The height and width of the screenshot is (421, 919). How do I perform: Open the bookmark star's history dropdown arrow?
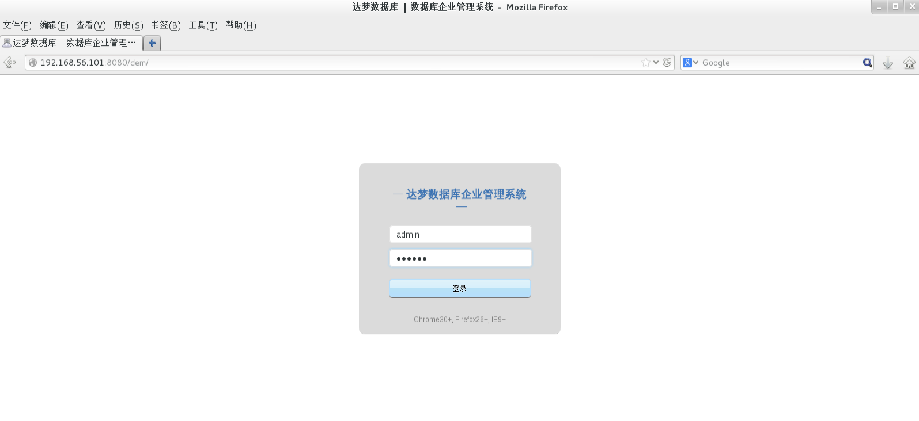(x=656, y=63)
